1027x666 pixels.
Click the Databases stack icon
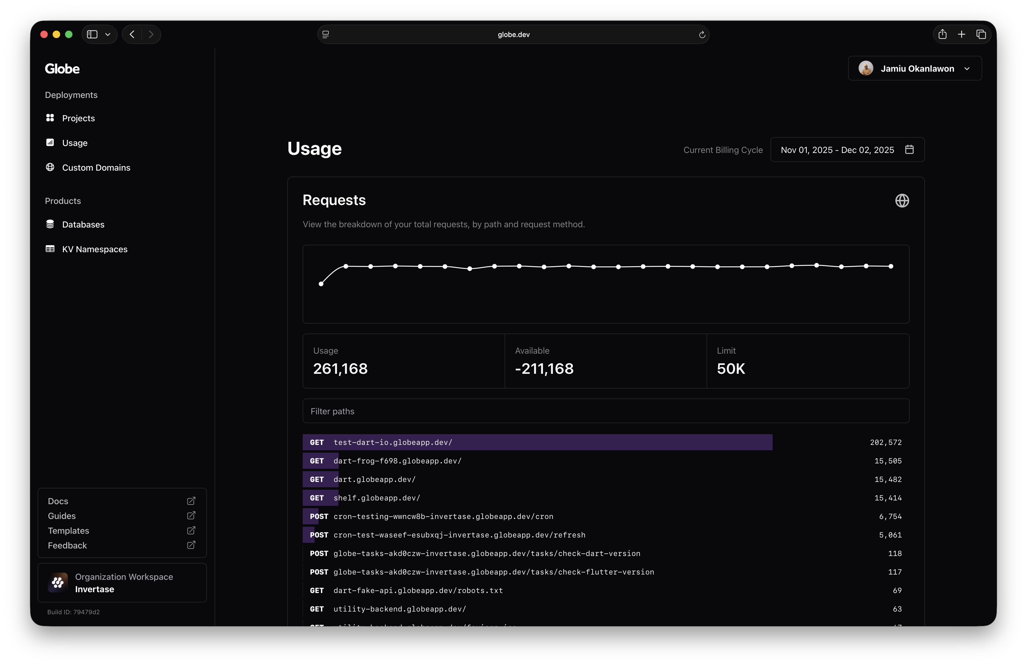(50, 224)
